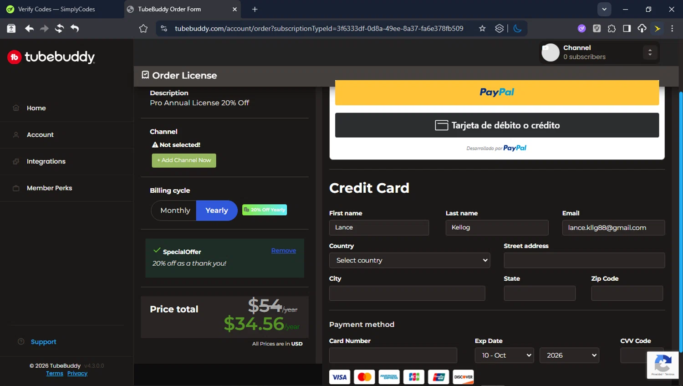This screenshot has height=386, width=683.
Task: View site information icon
Action: [x=164, y=29]
